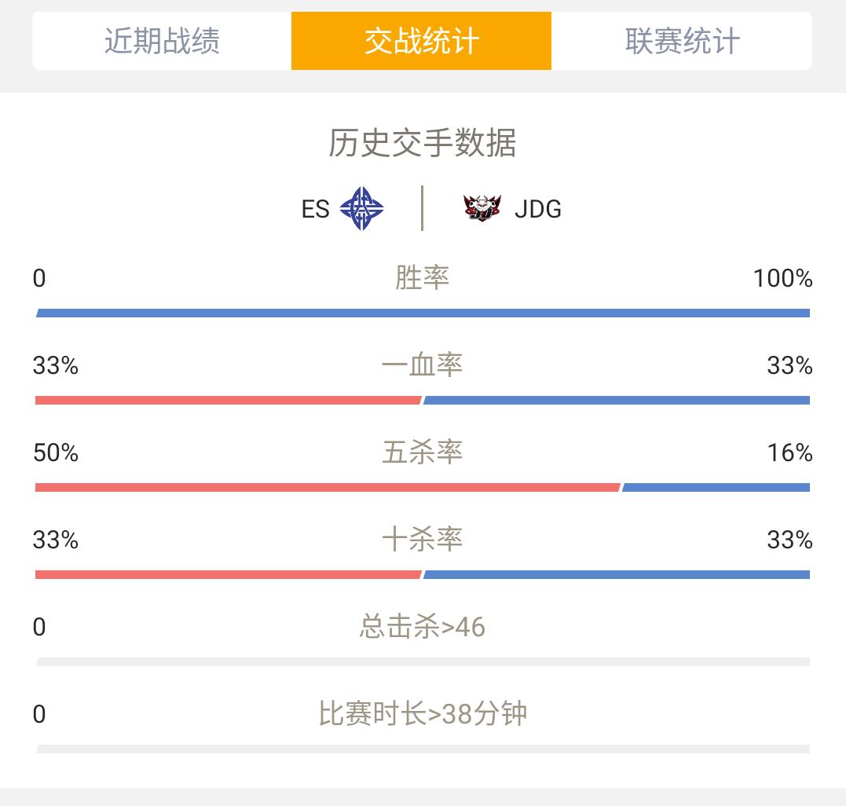Image resolution: width=846 pixels, height=806 pixels.
Task: Select the 交战统计 tab
Action: point(421,41)
